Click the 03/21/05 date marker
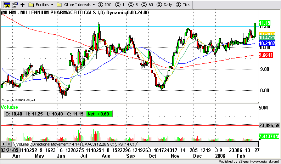This screenshot has width=281, height=164. tap(10, 150)
